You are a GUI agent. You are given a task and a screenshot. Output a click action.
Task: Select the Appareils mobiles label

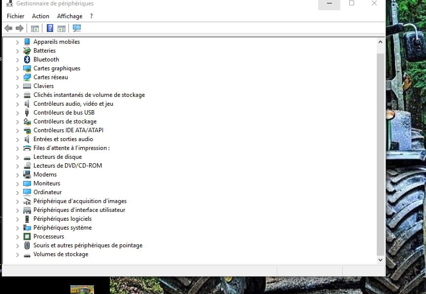pos(57,42)
